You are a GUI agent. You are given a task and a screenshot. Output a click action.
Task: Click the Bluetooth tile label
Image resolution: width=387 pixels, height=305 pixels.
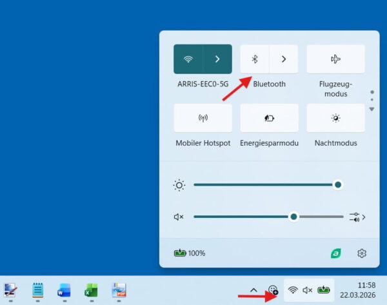[269, 84]
